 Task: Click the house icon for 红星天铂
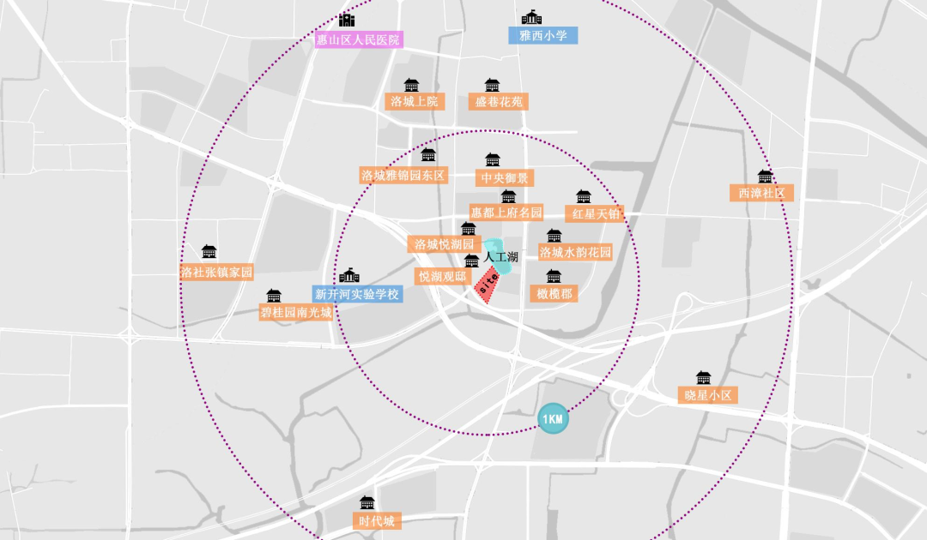coord(584,196)
